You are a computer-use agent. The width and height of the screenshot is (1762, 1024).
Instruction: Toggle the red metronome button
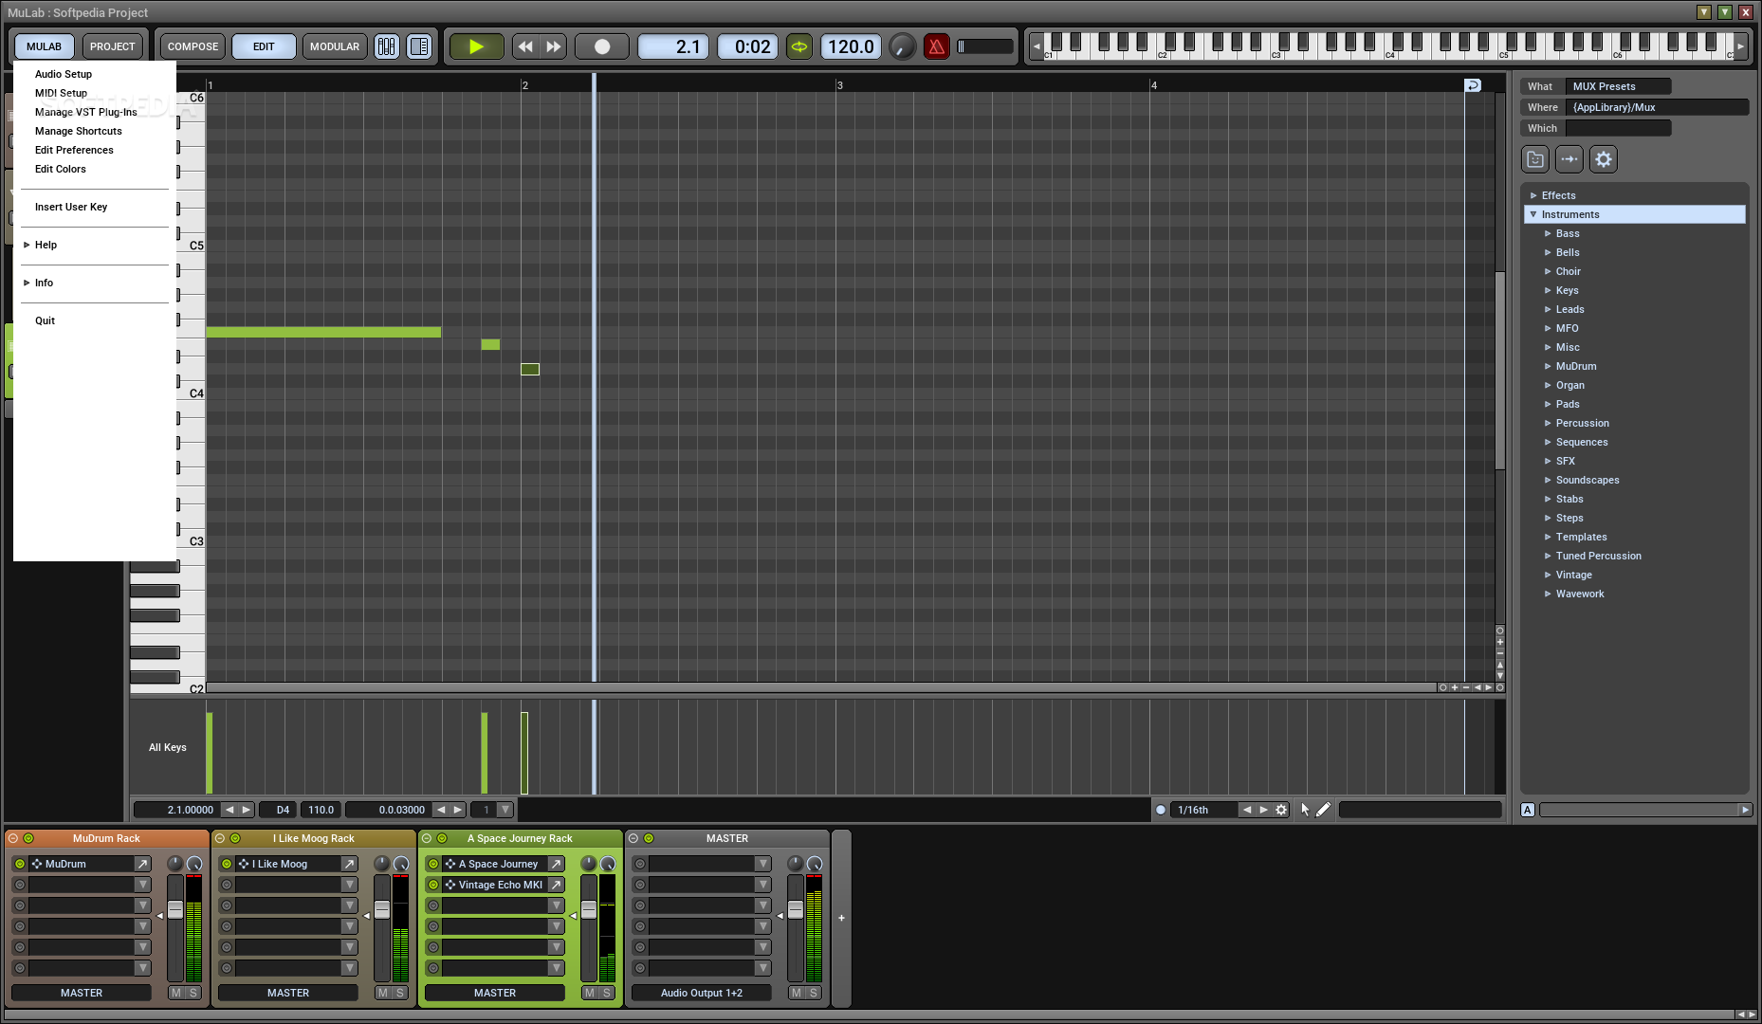tap(937, 46)
